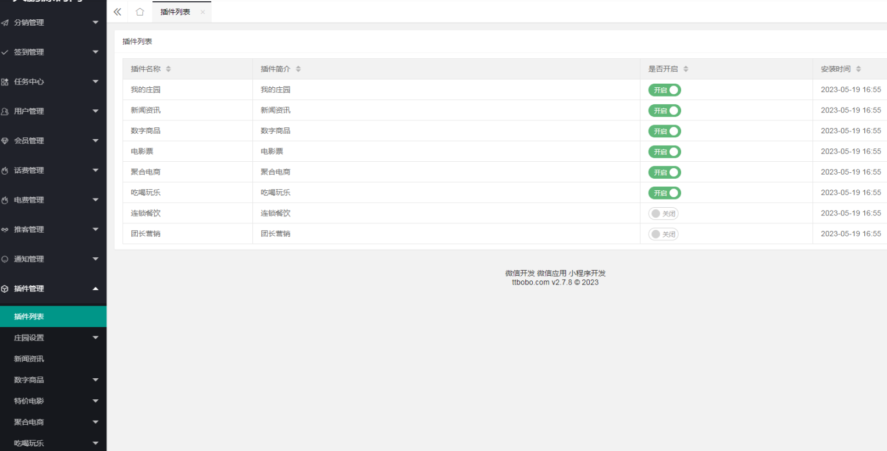The width and height of the screenshot is (887, 451).
Task: Click the paper-plane icon beside 分销管理
Action: tap(5, 23)
